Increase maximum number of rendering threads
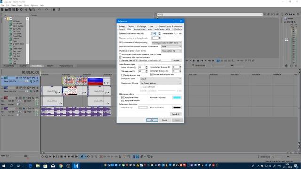This screenshot has width=301, height=169. point(160,38)
